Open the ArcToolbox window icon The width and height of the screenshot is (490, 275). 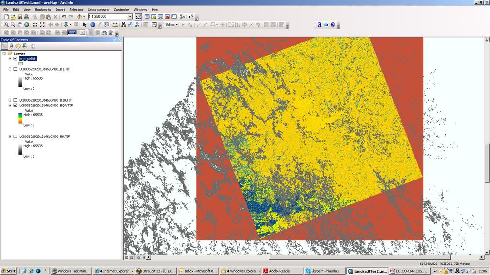coord(167,17)
